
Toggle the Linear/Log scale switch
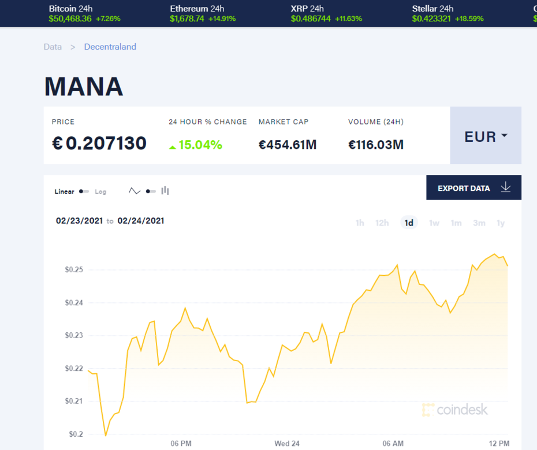click(84, 192)
